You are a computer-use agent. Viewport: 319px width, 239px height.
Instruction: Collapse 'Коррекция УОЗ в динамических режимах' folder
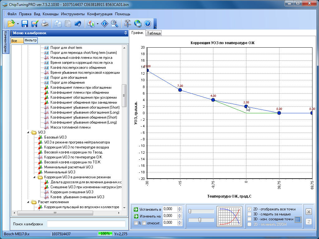click(35, 177)
